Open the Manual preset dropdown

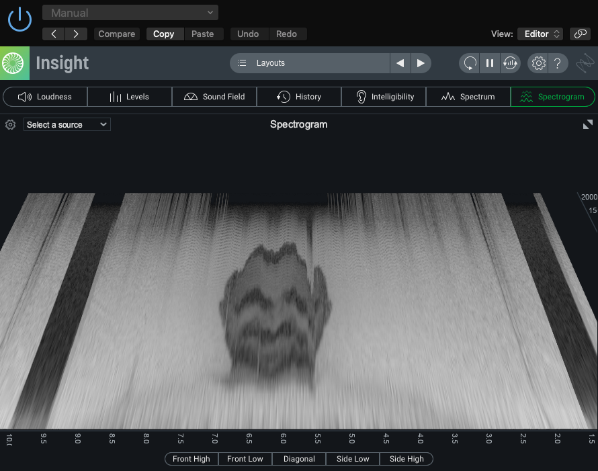[x=130, y=13]
